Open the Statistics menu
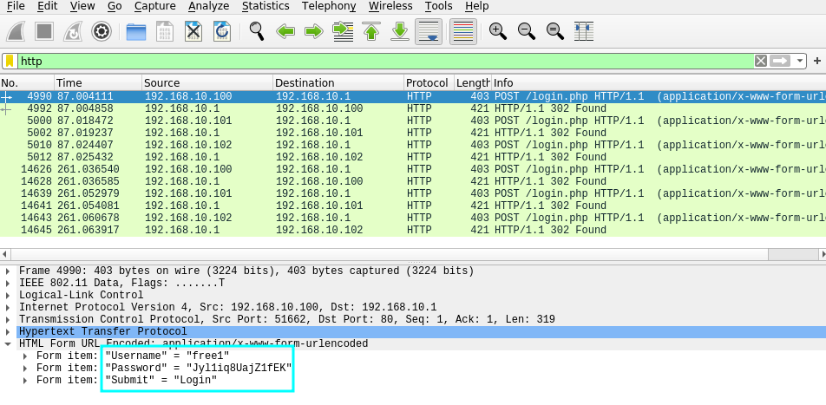Viewport: 826px width, 405px height. [265, 6]
